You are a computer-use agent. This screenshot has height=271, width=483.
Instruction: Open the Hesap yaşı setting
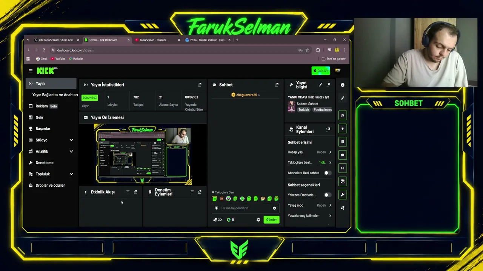click(x=309, y=152)
